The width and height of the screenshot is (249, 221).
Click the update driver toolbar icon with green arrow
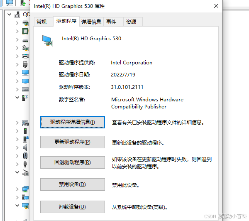pos(23,3)
